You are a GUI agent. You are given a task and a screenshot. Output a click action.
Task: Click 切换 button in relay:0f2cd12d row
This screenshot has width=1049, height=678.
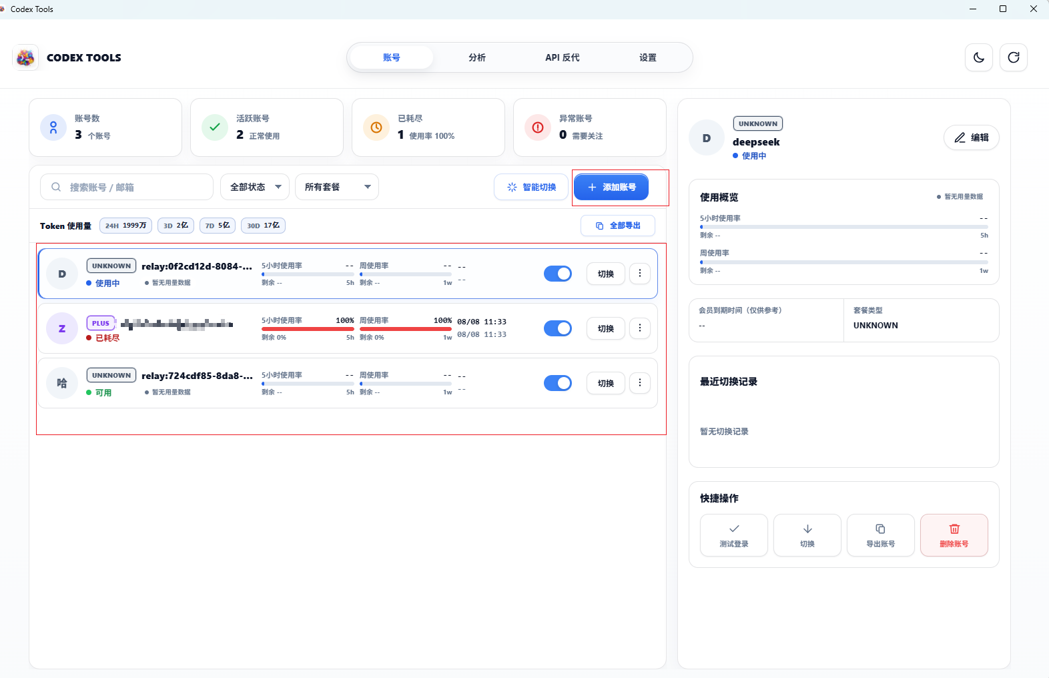tap(606, 274)
